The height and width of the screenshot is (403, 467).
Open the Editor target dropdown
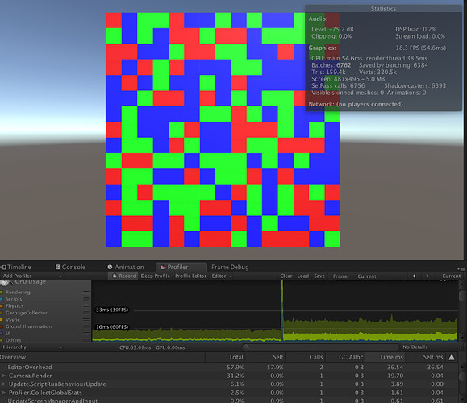tap(221, 276)
